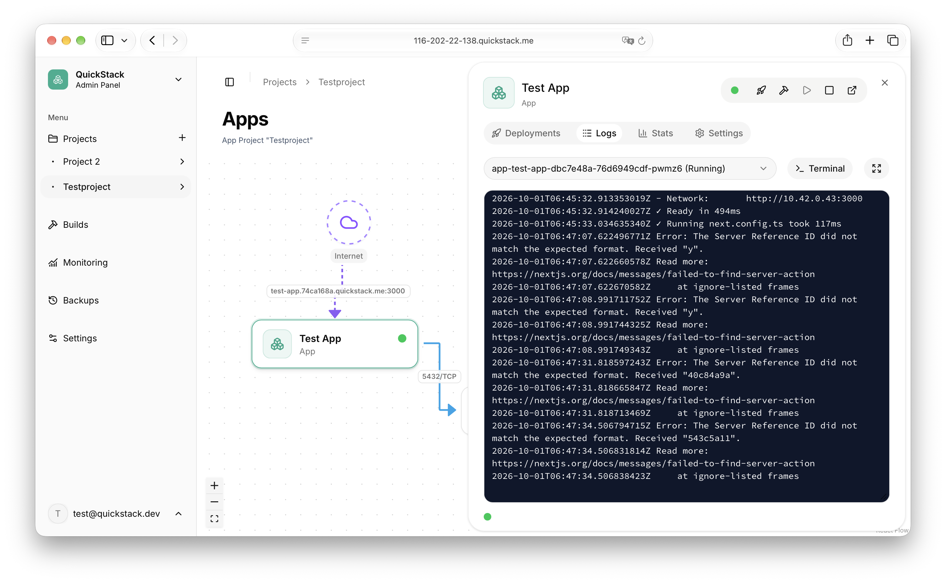Click the build hammer icon in app header
The width and height of the screenshot is (946, 583).
click(783, 90)
